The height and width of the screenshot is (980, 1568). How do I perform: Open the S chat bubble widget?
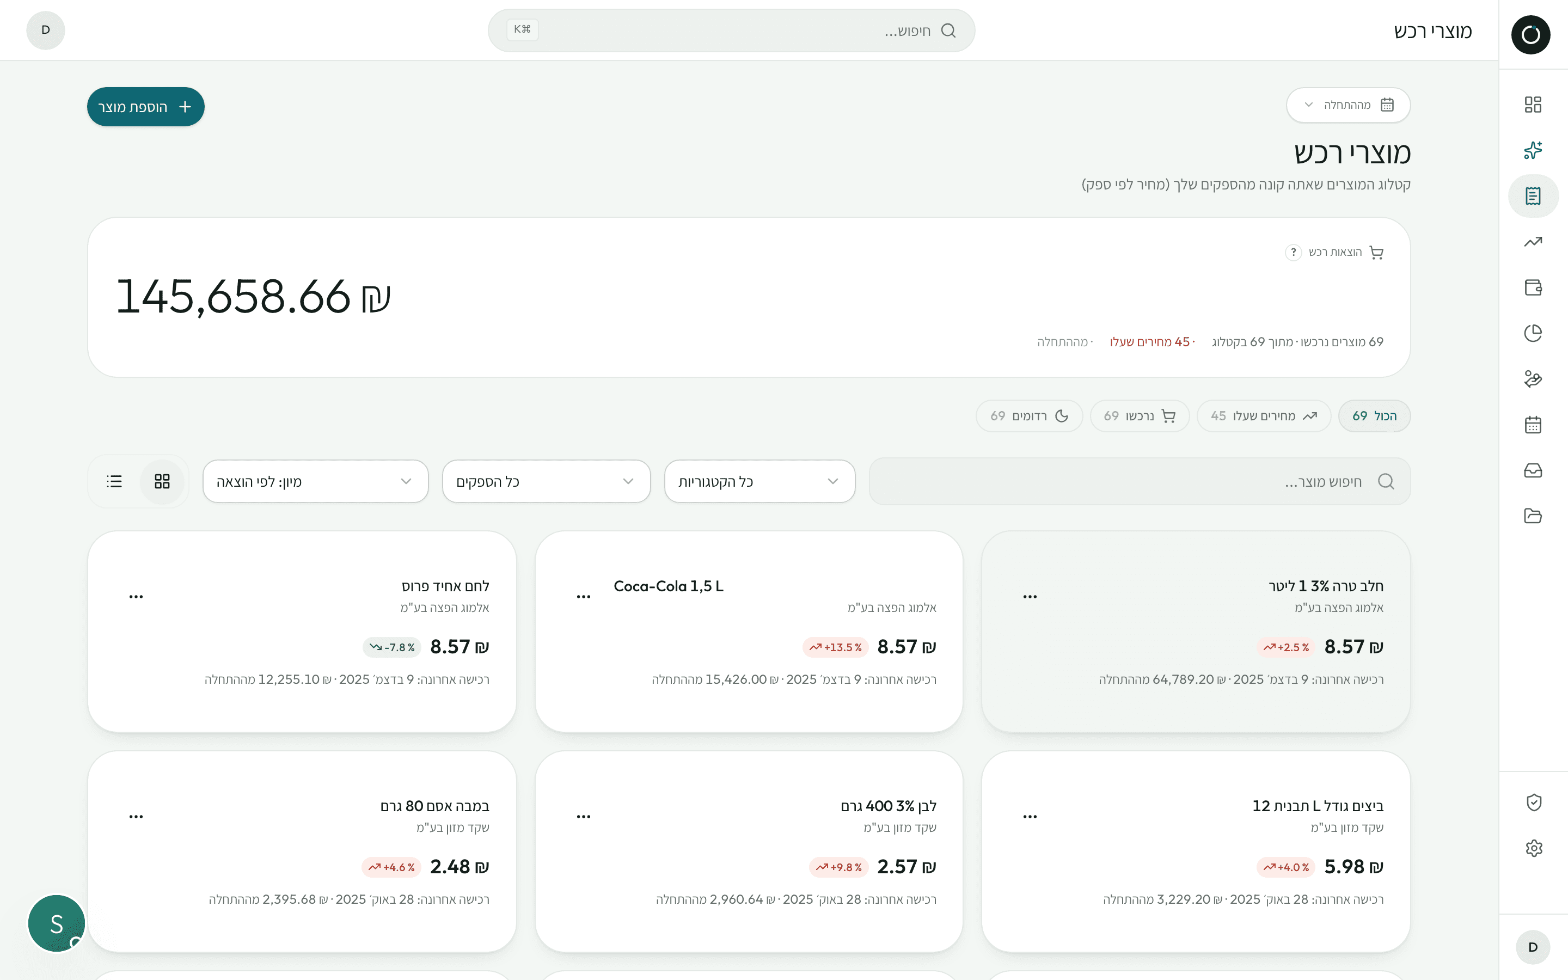tap(57, 923)
